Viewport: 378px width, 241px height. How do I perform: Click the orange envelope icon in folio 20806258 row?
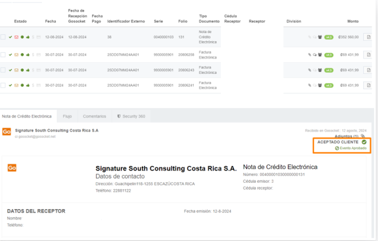click(17, 55)
